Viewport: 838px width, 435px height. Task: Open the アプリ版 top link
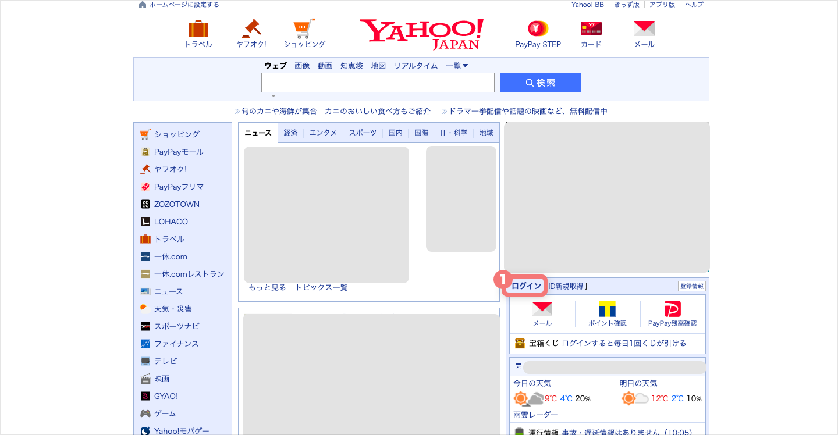662,5
